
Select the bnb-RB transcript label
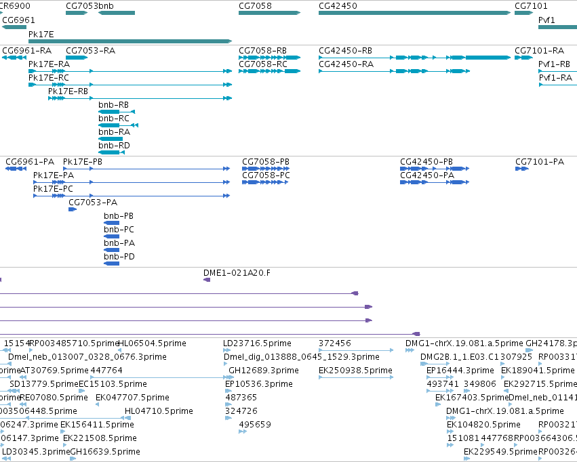point(113,105)
